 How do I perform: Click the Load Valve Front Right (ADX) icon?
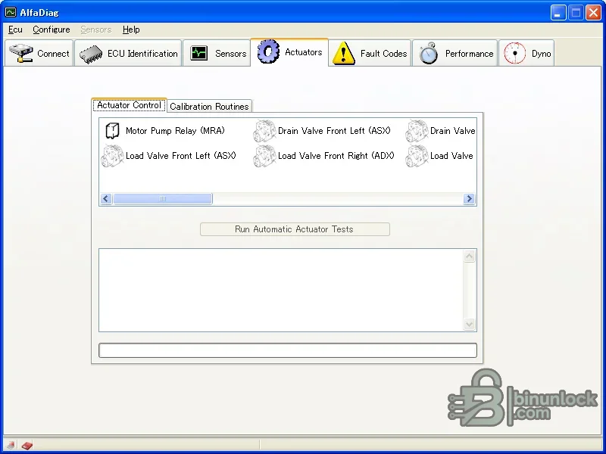[264, 156]
